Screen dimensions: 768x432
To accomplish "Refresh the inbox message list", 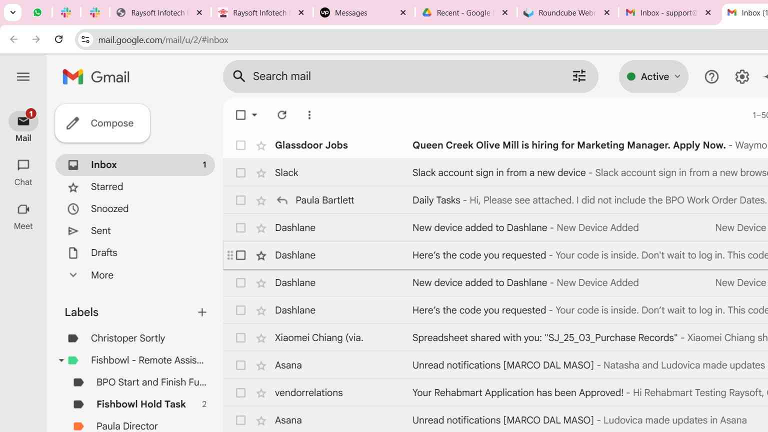I will [x=282, y=115].
